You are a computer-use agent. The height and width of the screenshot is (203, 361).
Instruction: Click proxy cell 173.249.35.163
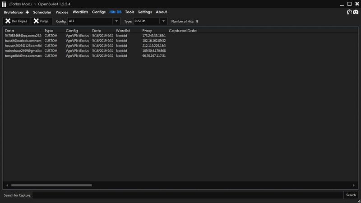(154, 36)
